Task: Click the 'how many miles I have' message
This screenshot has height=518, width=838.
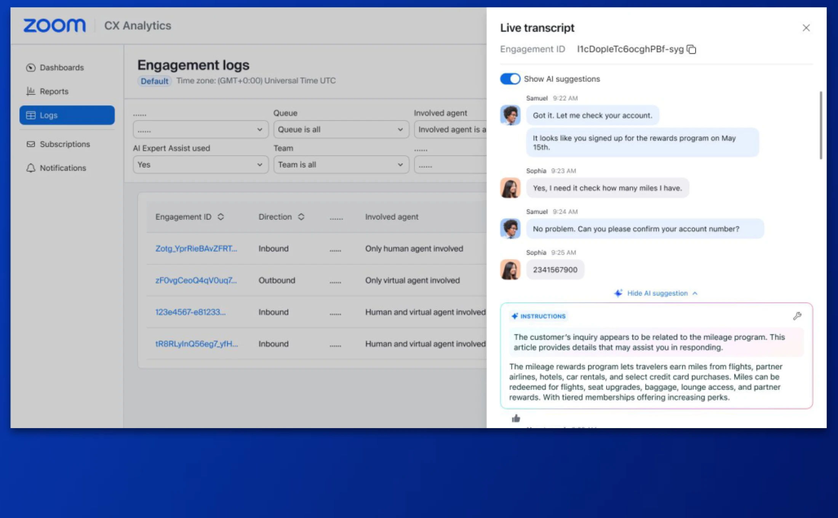Action: (608, 188)
